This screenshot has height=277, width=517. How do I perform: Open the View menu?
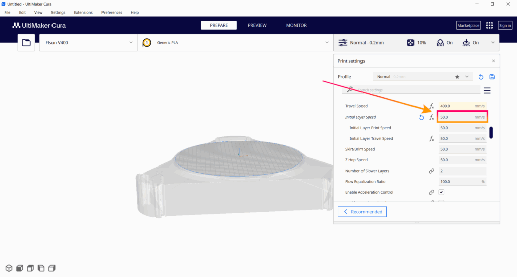pyautogui.click(x=38, y=13)
